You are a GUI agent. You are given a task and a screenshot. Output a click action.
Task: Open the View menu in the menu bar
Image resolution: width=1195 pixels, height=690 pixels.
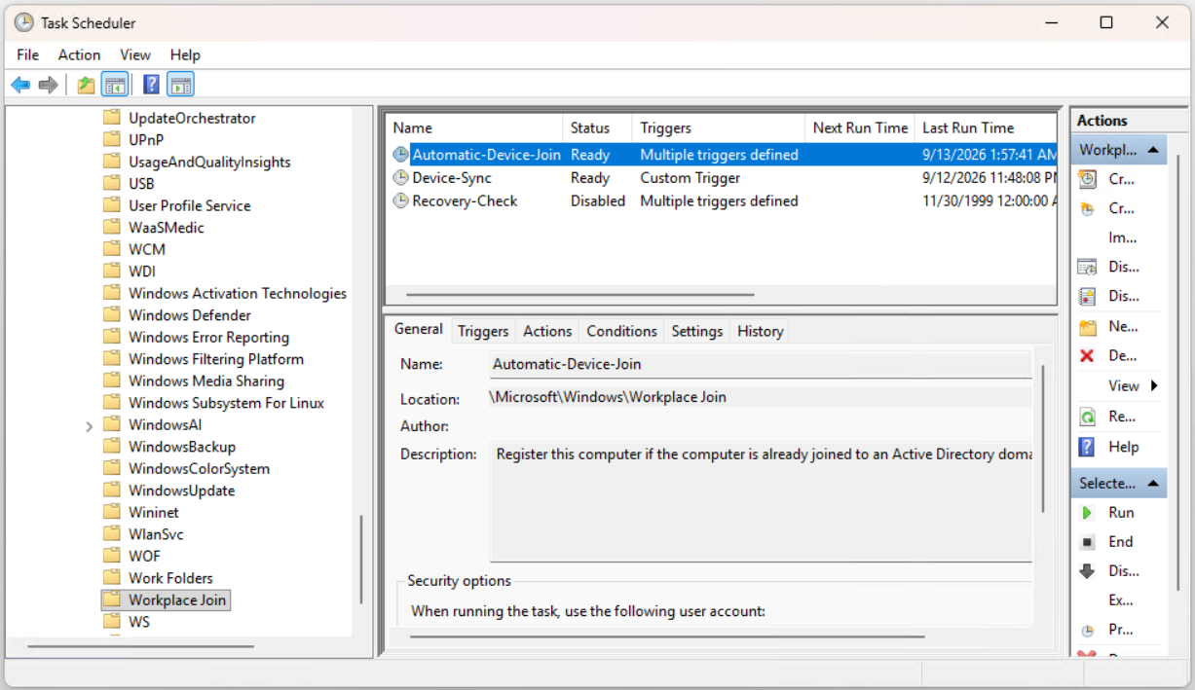[135, 54]
